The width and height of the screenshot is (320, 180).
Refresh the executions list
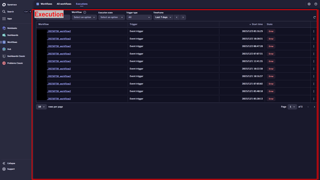(x=315, y=18)
